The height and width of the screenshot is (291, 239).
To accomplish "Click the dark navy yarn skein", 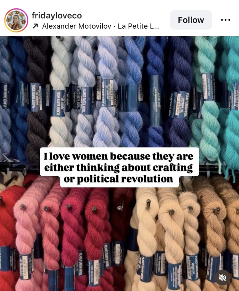I will coord(179,93).
